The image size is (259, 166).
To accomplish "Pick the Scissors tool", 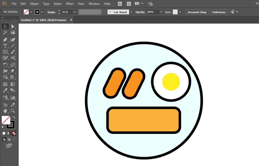I will [13, 58].
